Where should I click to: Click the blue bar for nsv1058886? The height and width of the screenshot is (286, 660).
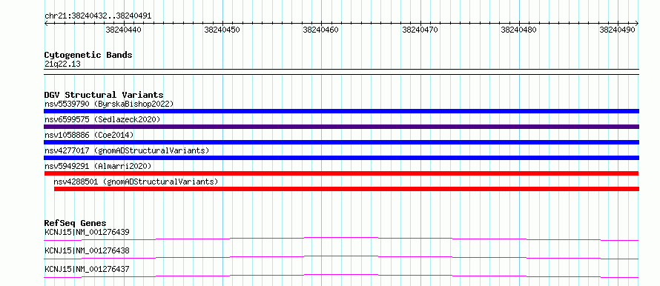341,142
